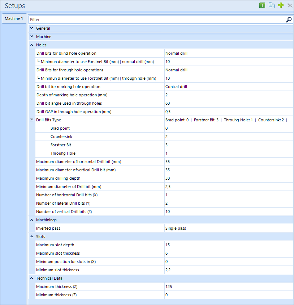Collapse the Machinings section
Image resolution: width=294 pixels, height=305 pixels.
click(32, 220)
